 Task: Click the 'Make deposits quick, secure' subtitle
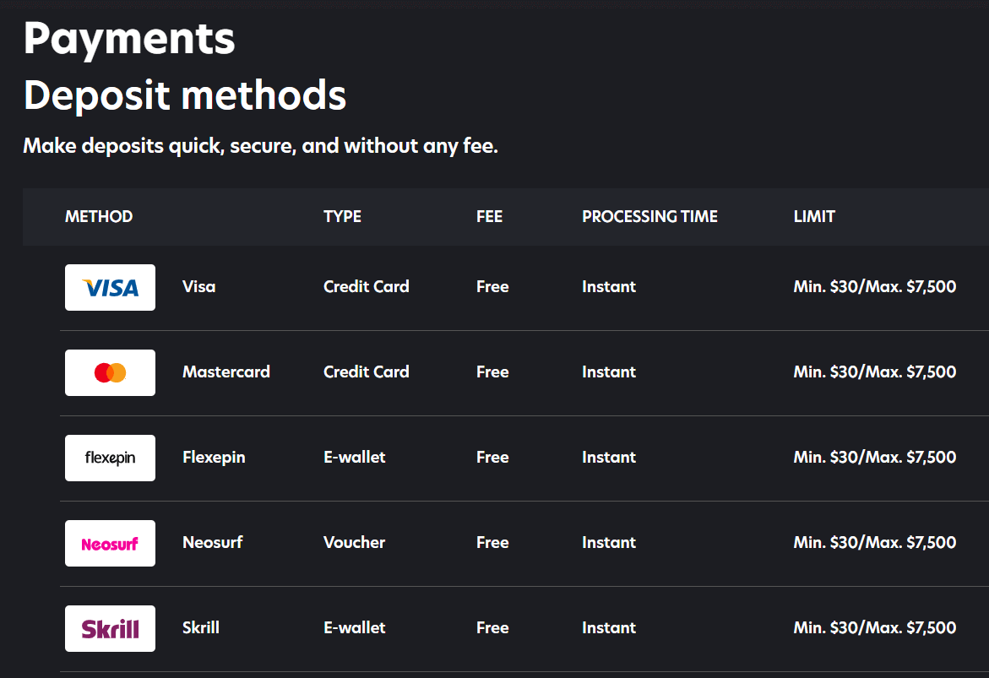coord(260,146)
